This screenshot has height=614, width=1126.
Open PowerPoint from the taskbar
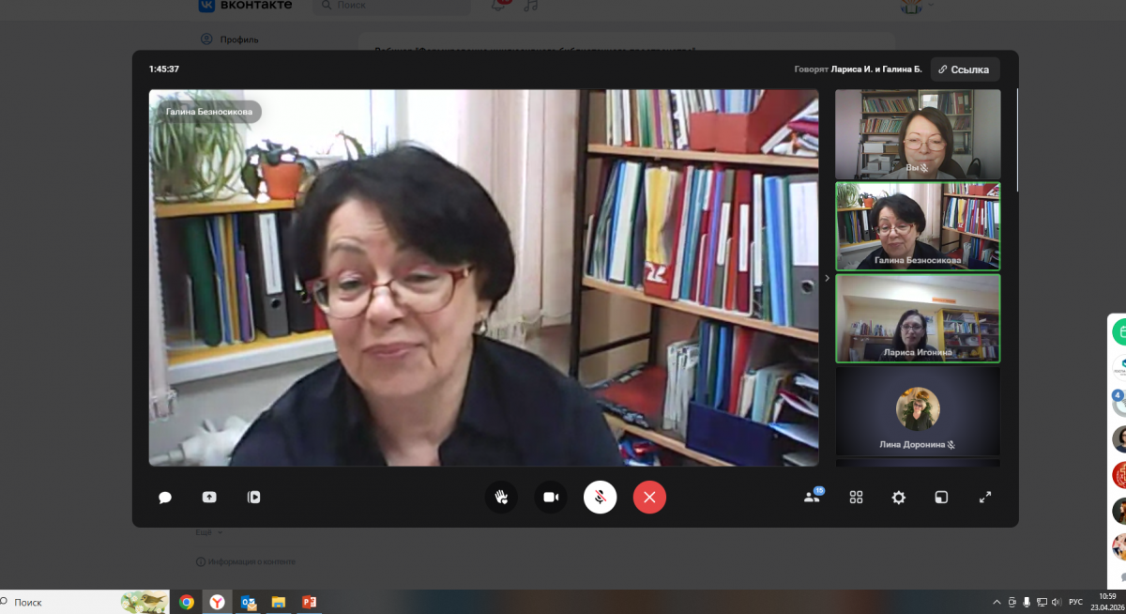(309, 602)
